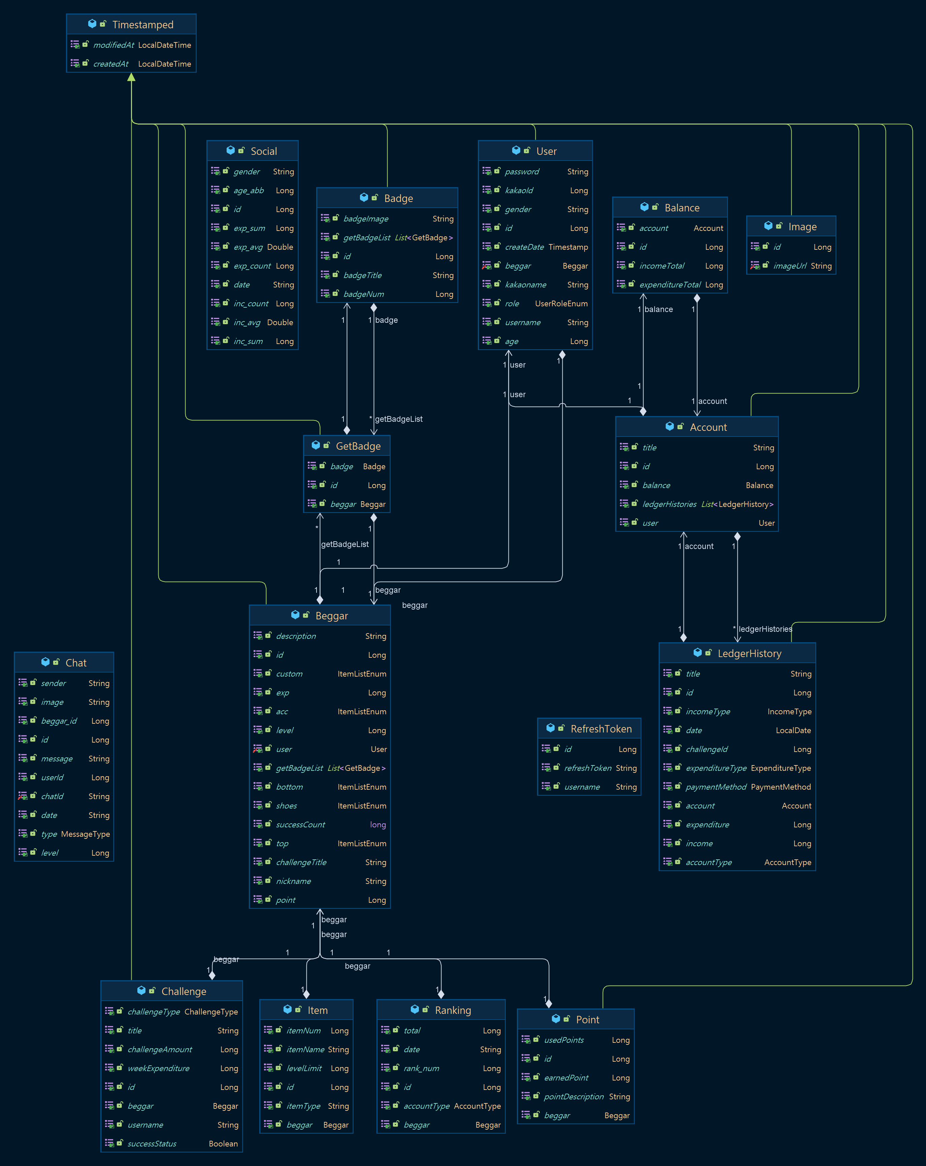Click the field icon beside getBadgeList in Badge
Image resolution: width=926 pixels, height=1166 pixels.
[x=326, y=237]
